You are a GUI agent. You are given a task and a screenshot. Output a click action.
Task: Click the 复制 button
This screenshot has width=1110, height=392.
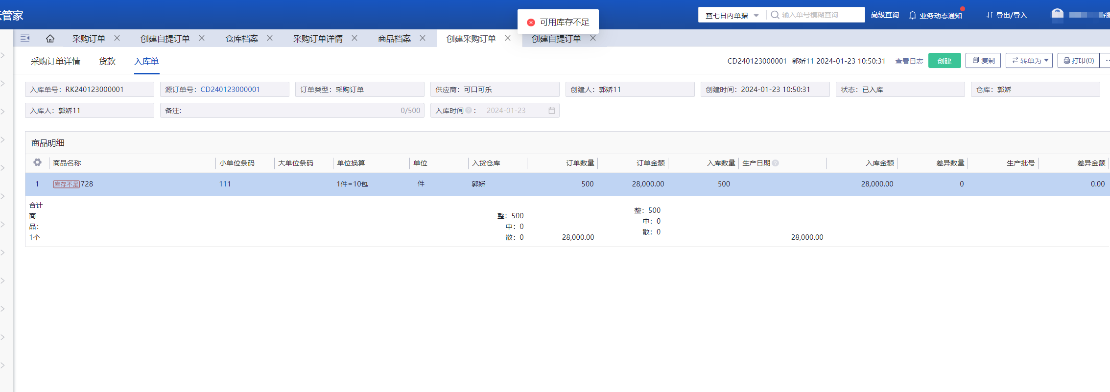[x=983, y=61]
